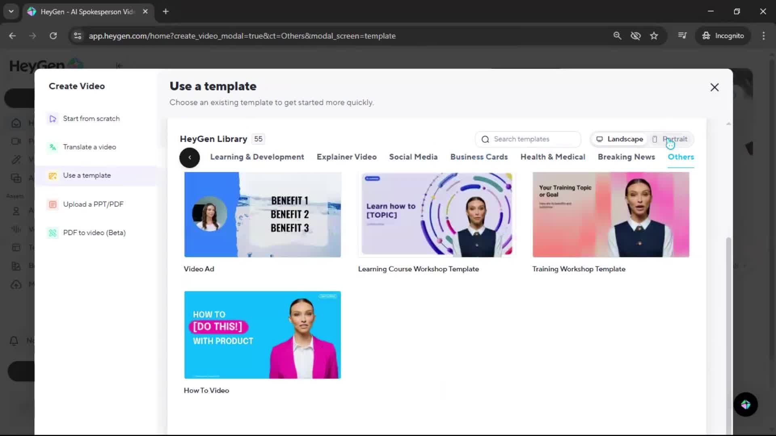Close the Create Video modal
Image resolution: width=776 pixels, height=436 pixels.
(x=714, y=87)
